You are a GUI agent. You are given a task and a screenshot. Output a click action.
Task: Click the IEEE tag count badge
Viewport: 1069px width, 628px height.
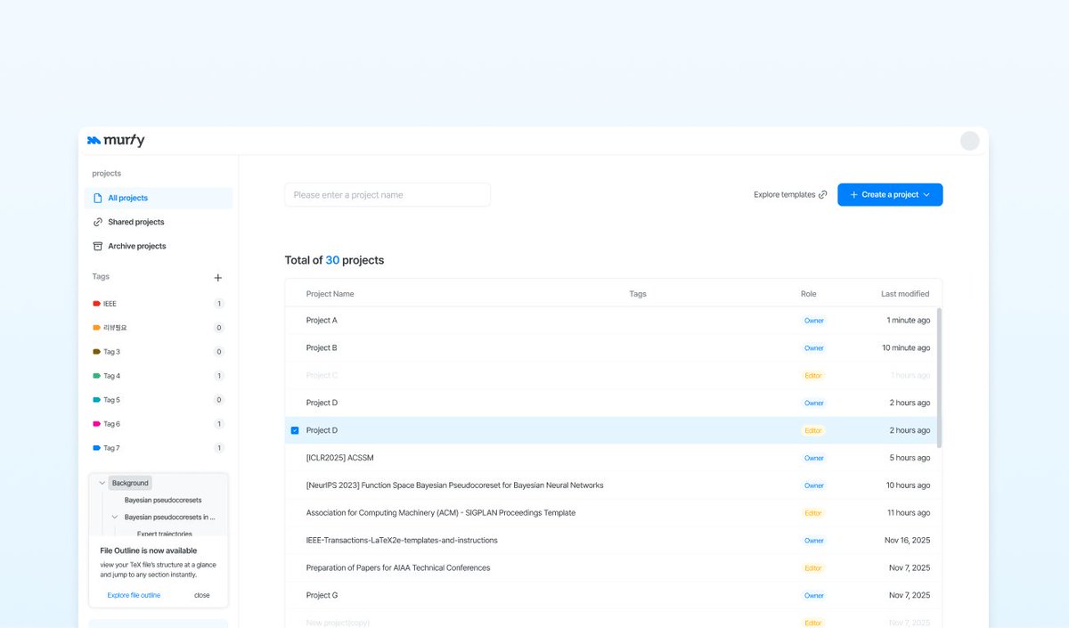(x=219, y=304)
